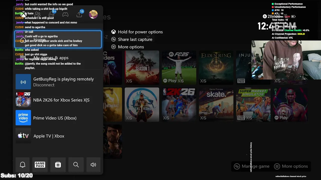The image size is (321, 180).
Task: Launch NBA 2K26 for Xbox Series X|S
Action: 58,100
